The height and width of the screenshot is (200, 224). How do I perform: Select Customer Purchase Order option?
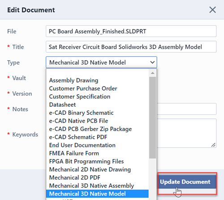97,88
